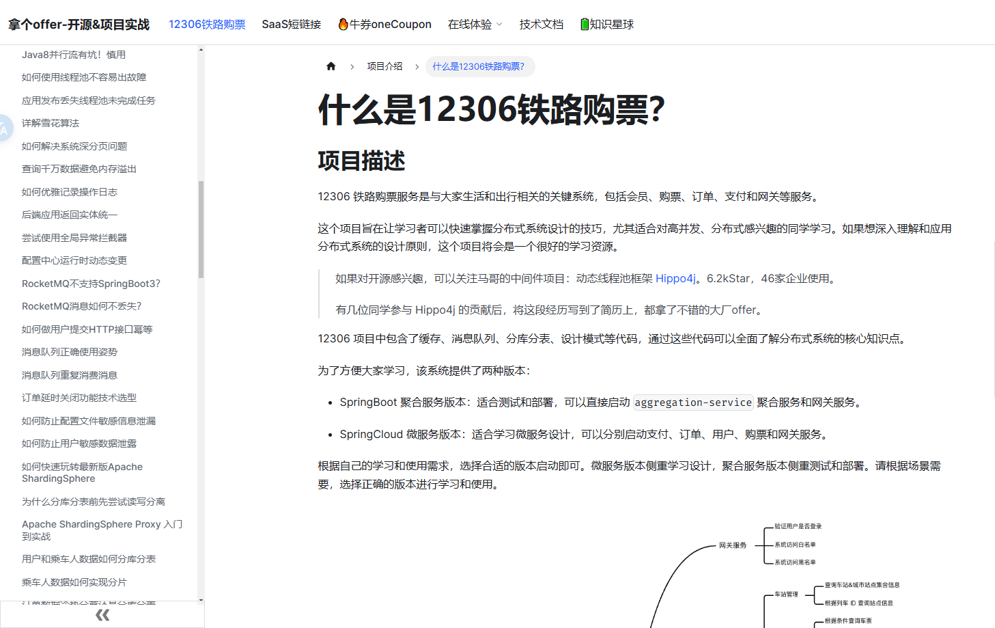The height and width of the screenshot is (628, 995).
Task: Click the 什么是12306铁路购票? breadcrumb
Action: (479, 66)
